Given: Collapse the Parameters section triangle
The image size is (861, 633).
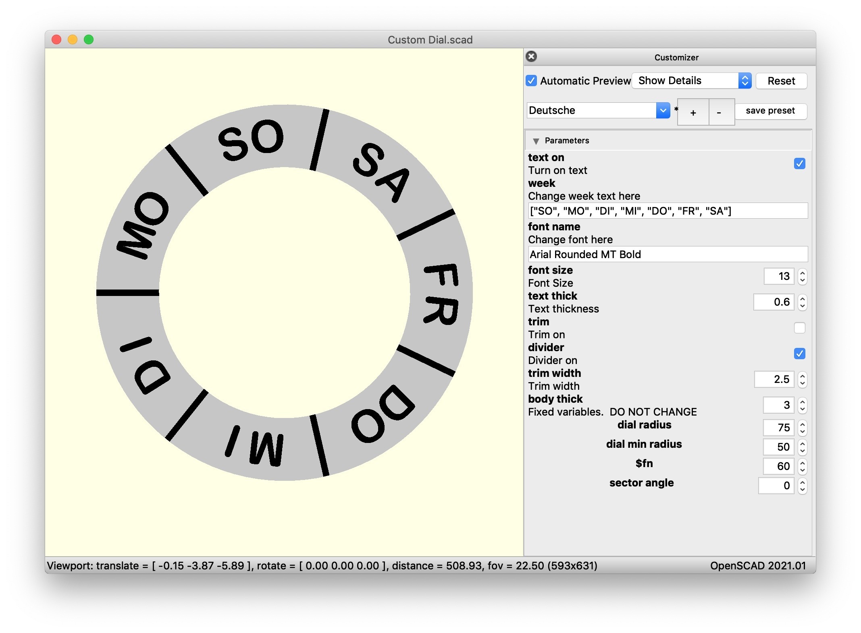Looking at the screenshot, I should (x=536, y=141).
